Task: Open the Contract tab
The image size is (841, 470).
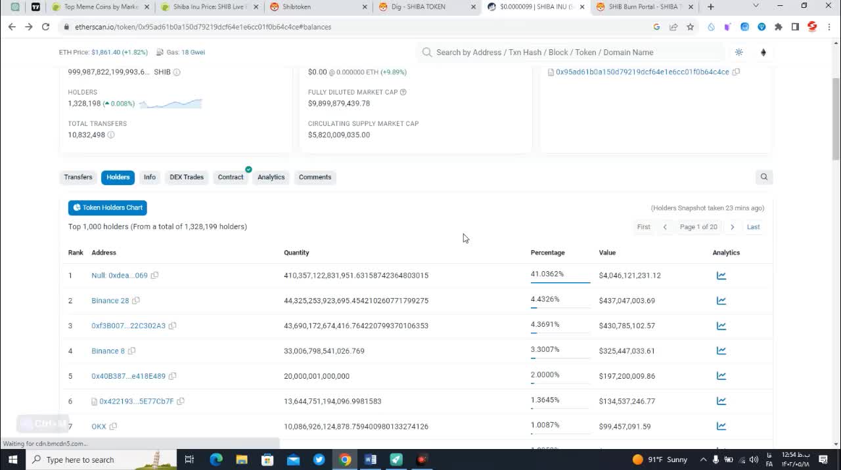Action: pyautogui.click(x=231, y=177)
